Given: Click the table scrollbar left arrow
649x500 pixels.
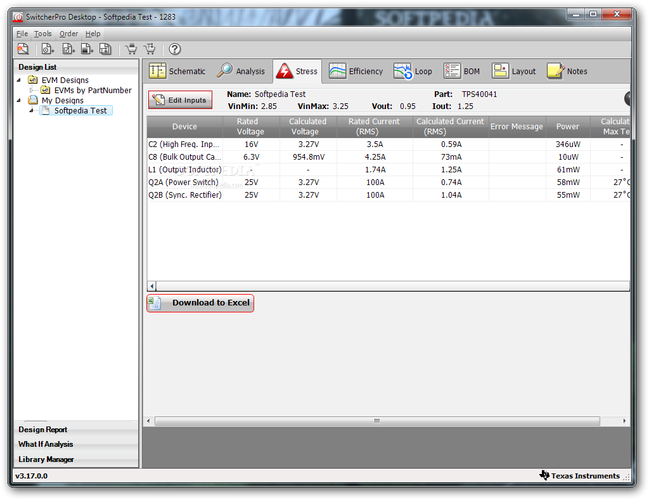Looking at the screenshot, I should [x=152, y=286].
